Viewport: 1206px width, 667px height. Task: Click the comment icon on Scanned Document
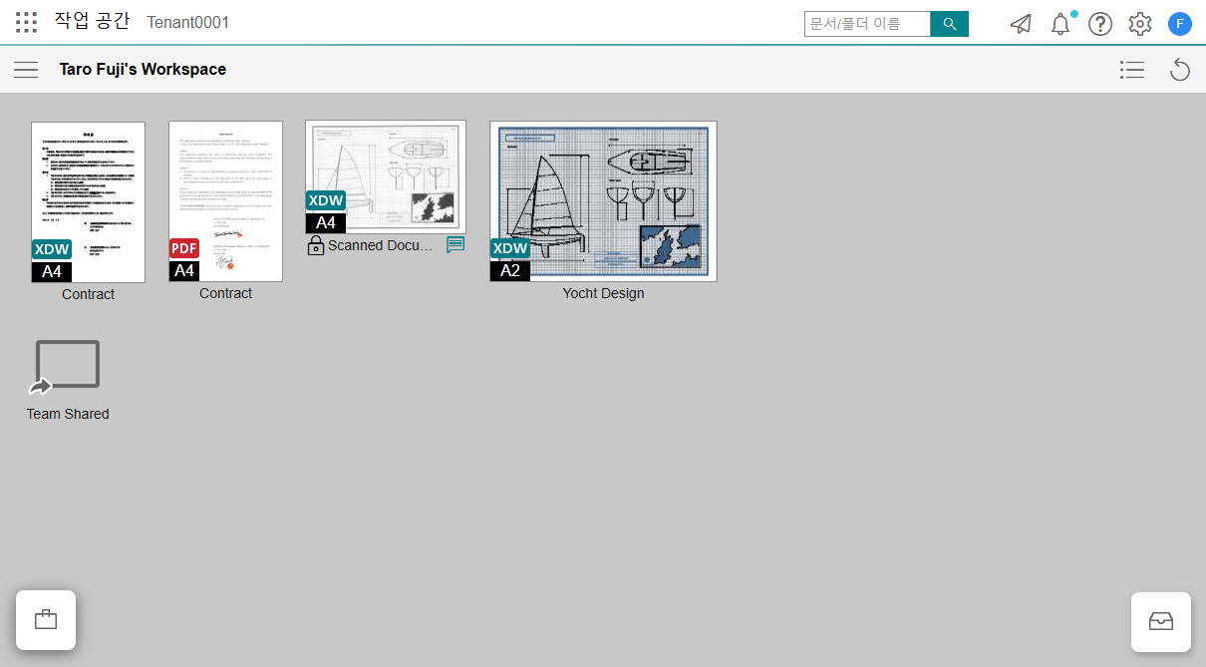[x=455, y=245]
